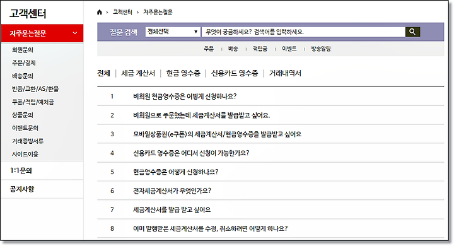The image size is (454, 246).
Task: Switch to the 현금 영수증 tab
Action: tap(183, 73)
